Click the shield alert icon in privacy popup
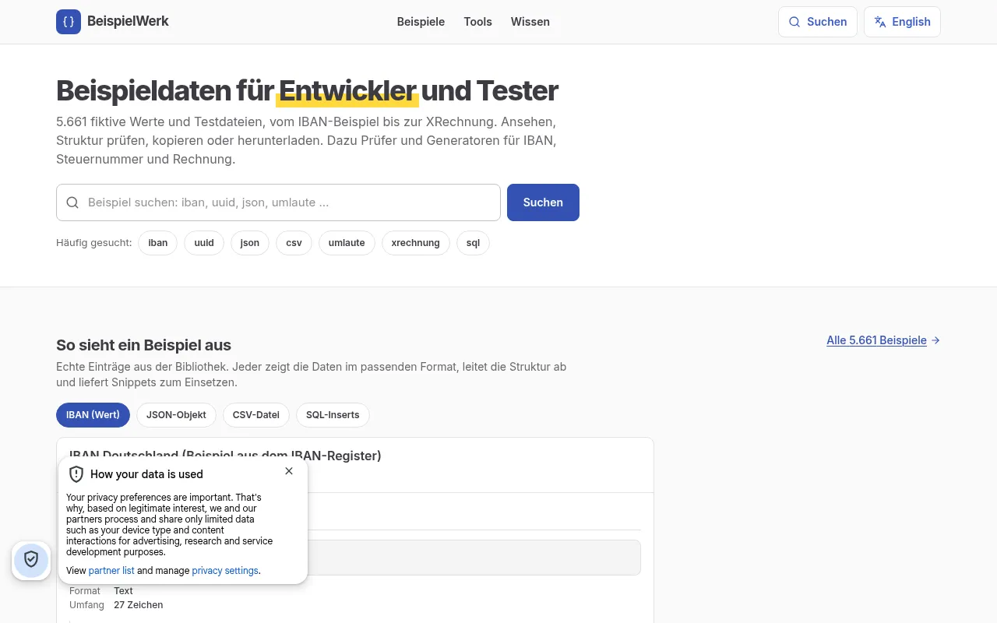The width and height of the screenshot is (997, 623). point(76,474)
